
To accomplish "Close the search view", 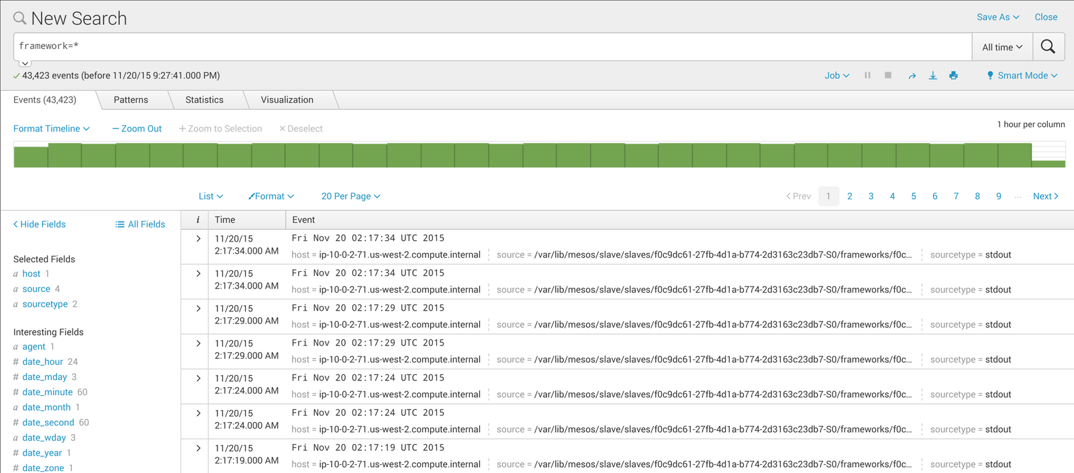I will click(1046, 17).
